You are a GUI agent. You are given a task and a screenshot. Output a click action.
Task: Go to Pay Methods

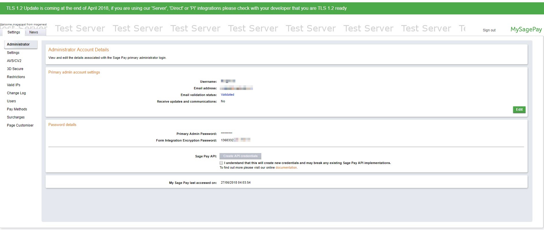tap(17, 109)
